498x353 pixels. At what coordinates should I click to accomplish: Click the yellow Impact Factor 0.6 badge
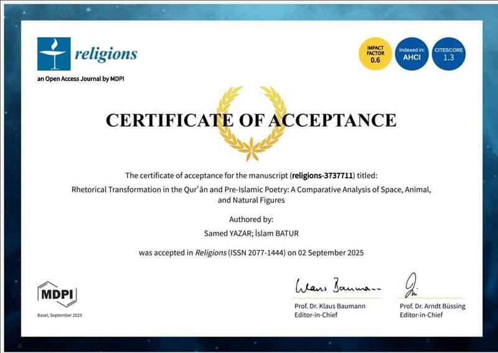375,53
